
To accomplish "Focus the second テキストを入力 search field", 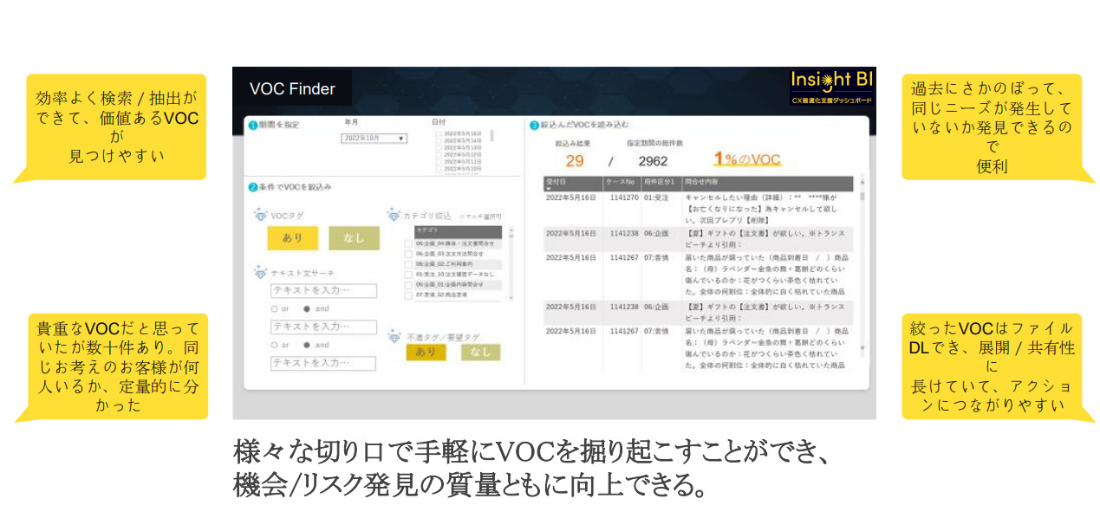I will [x=324, y=327].
